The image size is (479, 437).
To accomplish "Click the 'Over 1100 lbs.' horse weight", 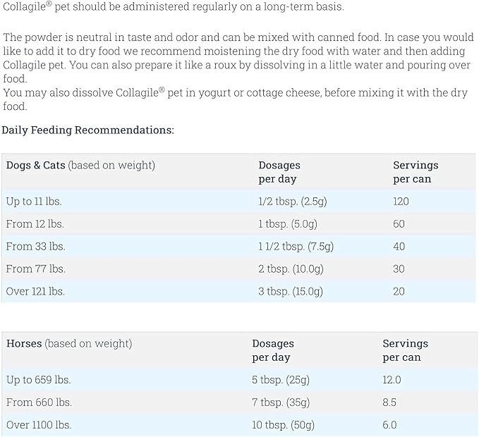I will [39, 426].
